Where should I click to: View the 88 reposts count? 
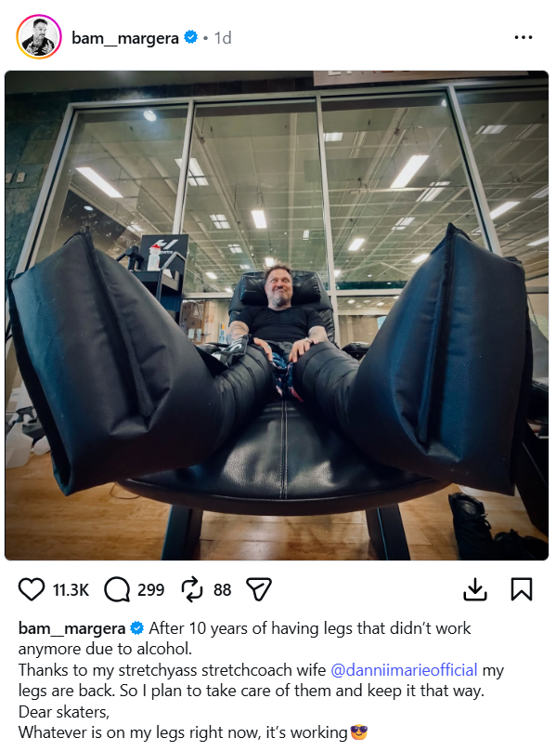pyautogui.click(x=223, y=589)
